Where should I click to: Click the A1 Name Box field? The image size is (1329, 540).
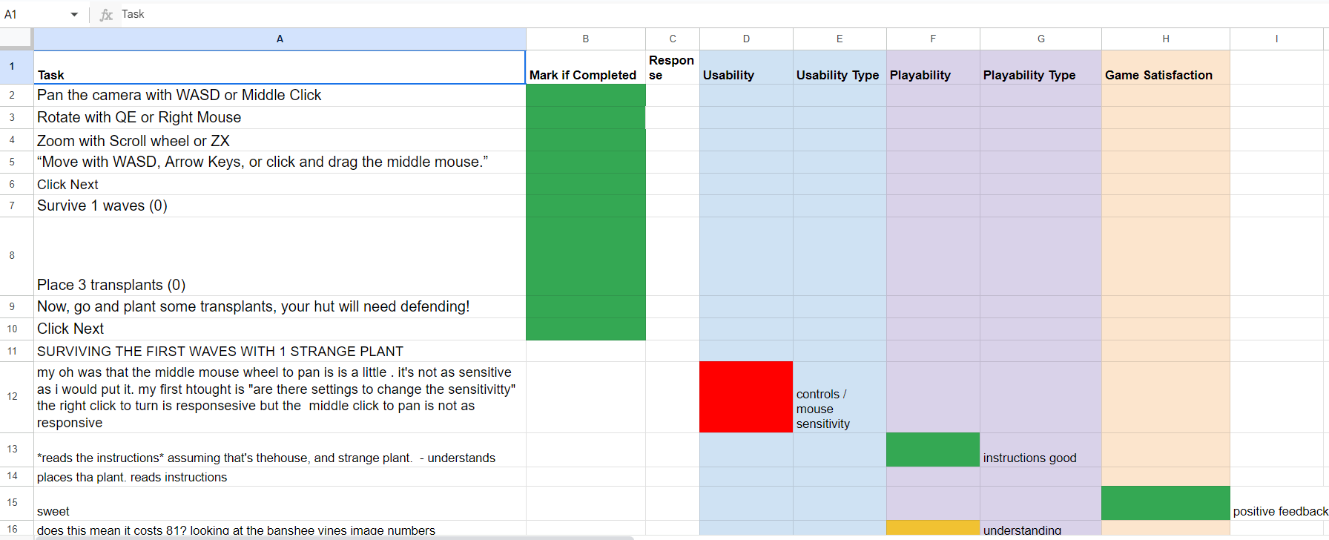tap(33, 15)
